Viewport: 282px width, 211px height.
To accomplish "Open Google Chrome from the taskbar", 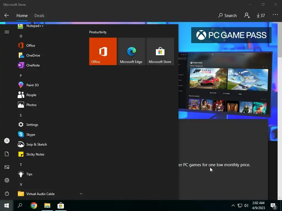I will pos(34,206).
